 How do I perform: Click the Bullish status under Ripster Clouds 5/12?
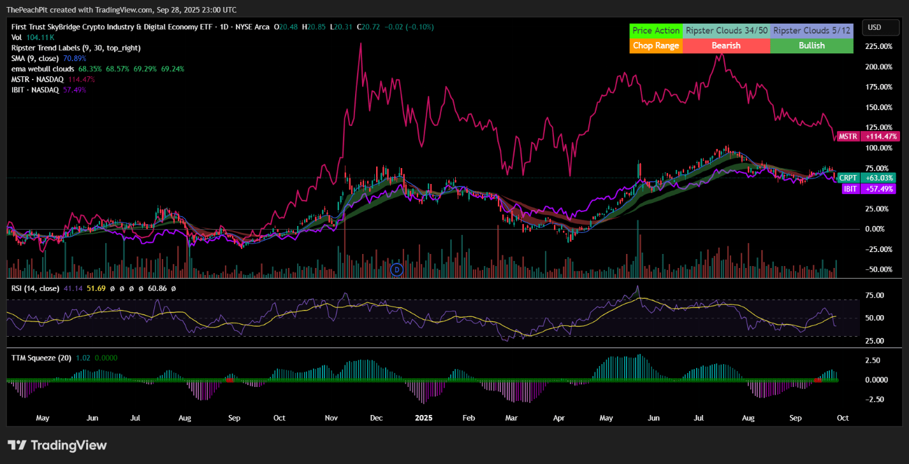click(x=811, y=45)
